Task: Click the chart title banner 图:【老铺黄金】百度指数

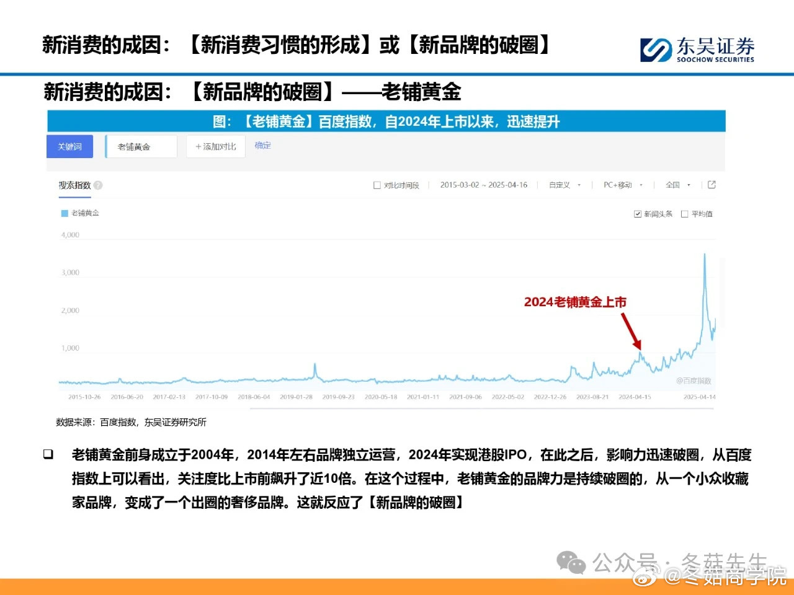Action: pyautogui.click(x=386, y=121)
